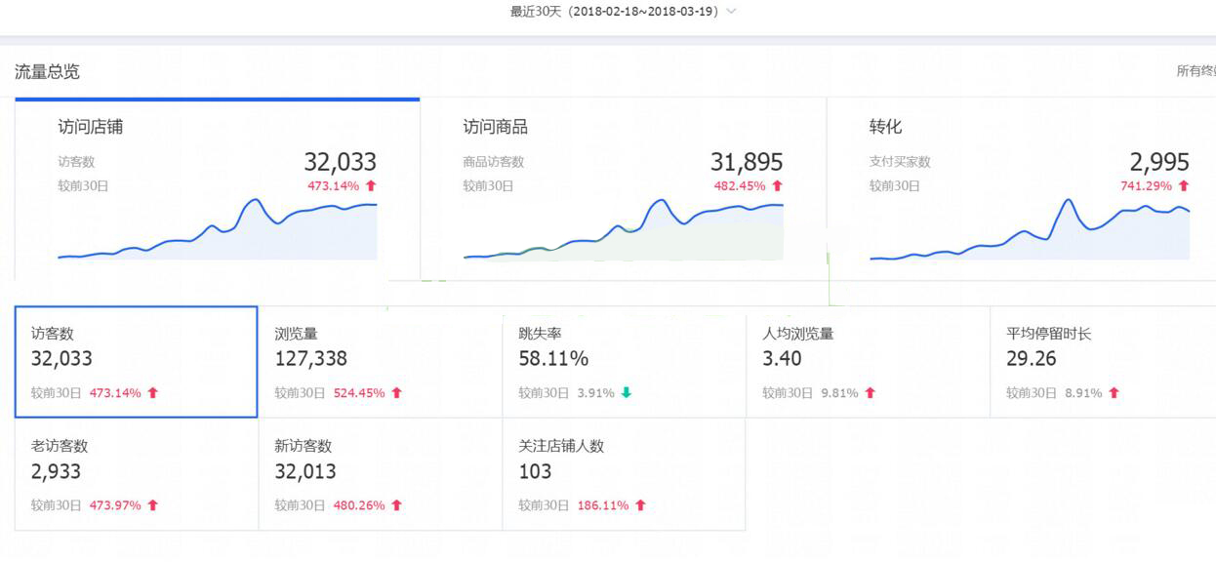Select the 转化 overview tab
This screenshot has width=1216, height=562.
[885, 127]
